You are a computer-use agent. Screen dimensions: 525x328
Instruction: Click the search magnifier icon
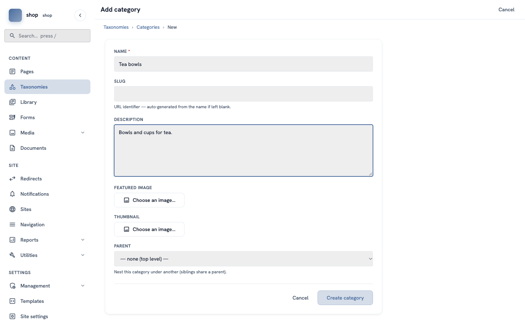coord(12,36)
